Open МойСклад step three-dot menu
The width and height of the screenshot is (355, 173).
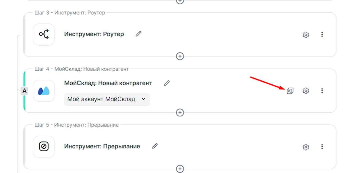click(x=322, y=91)
